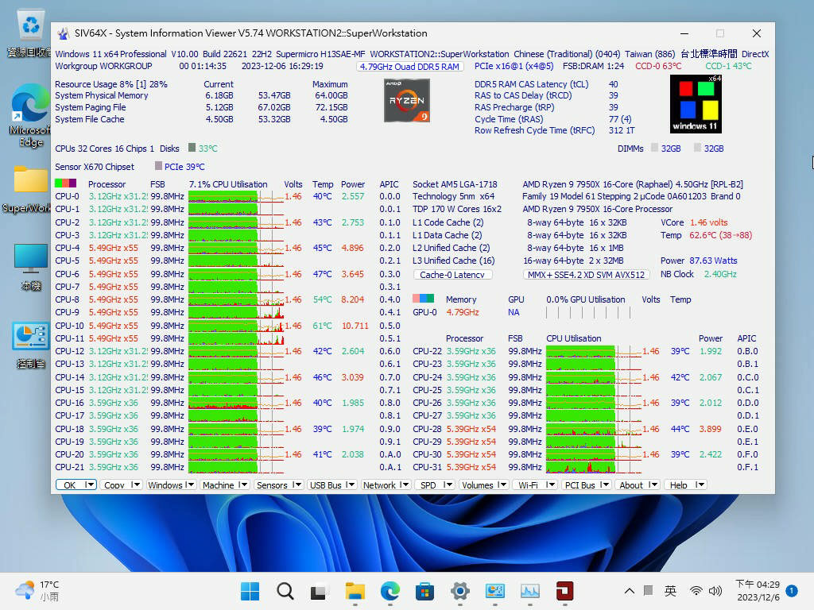Click the SIV app icon in the title bar

64,33
